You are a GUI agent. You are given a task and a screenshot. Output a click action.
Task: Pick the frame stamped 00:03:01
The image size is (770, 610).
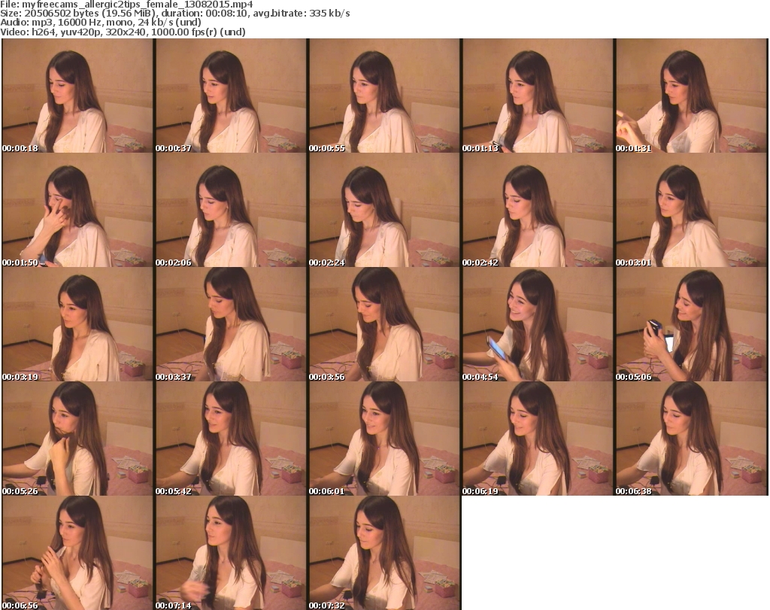[x=691, y=210]
